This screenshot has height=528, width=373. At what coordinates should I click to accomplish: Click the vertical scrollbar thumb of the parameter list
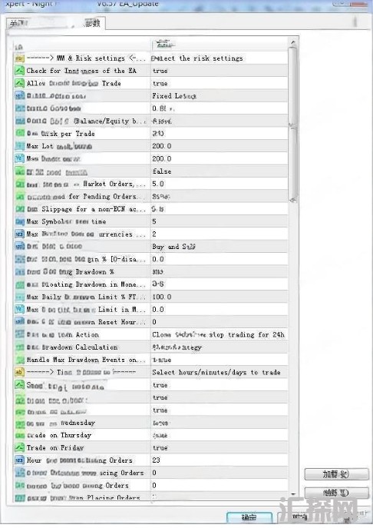point(293,125)
